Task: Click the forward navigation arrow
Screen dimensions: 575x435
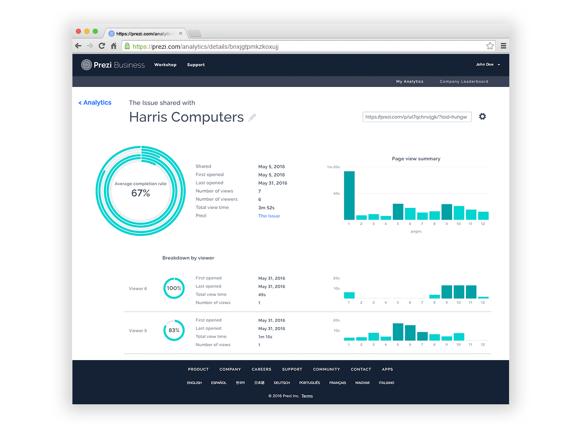Action: (90, 46)
